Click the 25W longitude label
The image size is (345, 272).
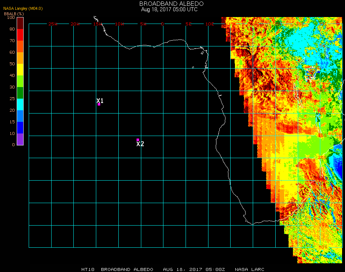[53, 24]
